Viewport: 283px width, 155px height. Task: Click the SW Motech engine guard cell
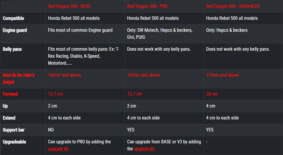[x=160, y=34]
